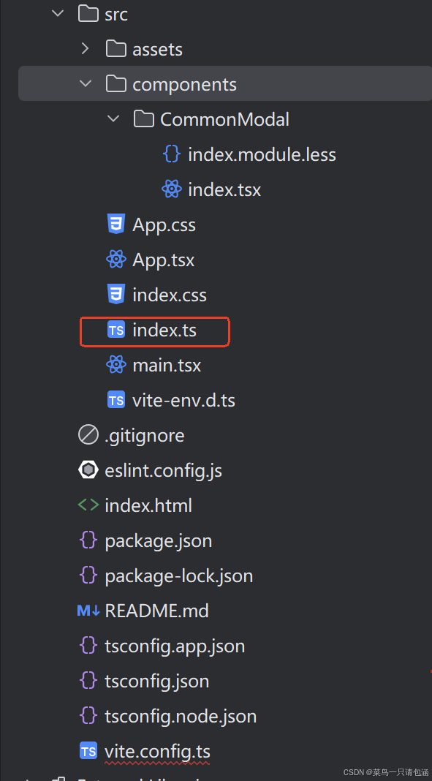Image resolution: width=432 pixels, height=781 pixels.
Task: Select the components folder label
Action: [184, 85]
